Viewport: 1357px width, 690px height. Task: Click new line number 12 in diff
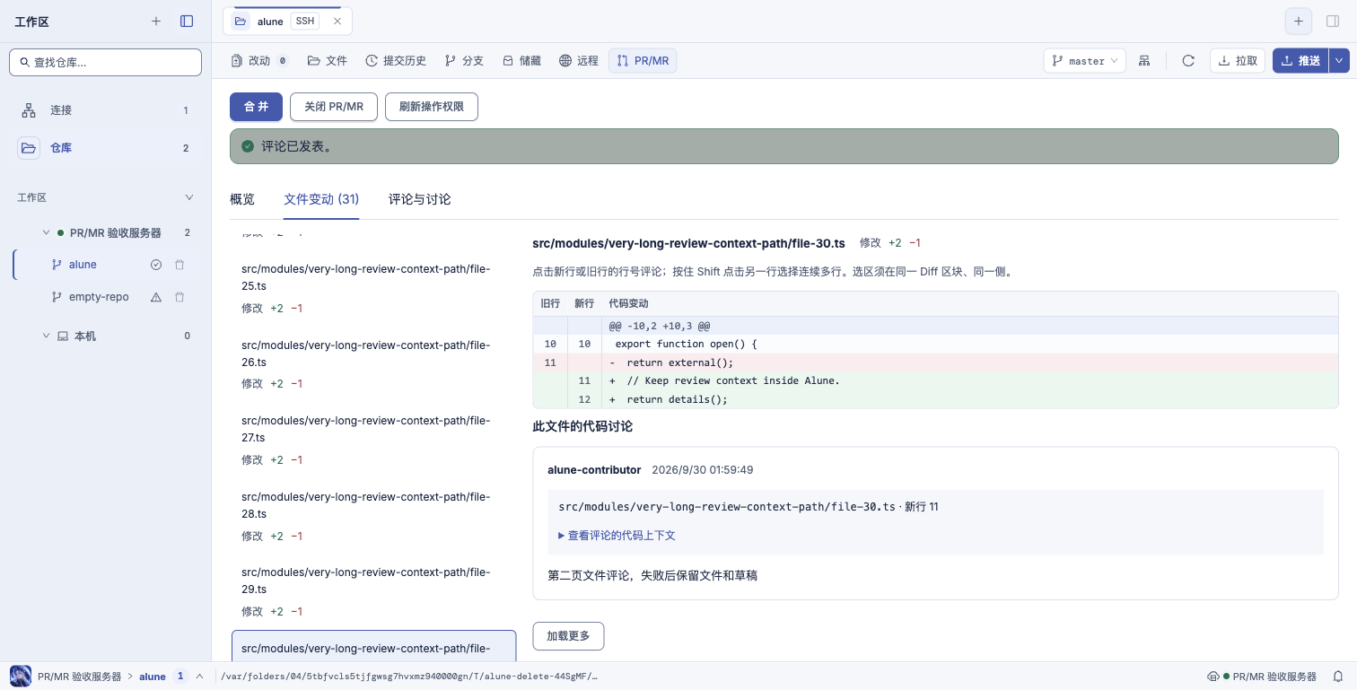tap(584, 399)
